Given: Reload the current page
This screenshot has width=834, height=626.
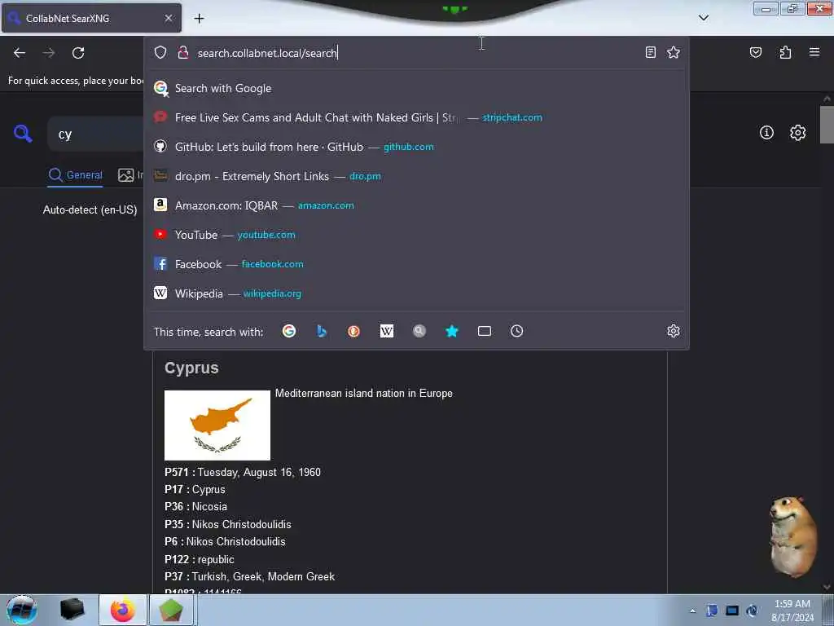Looking at the screenshot, I should (78, 53).
